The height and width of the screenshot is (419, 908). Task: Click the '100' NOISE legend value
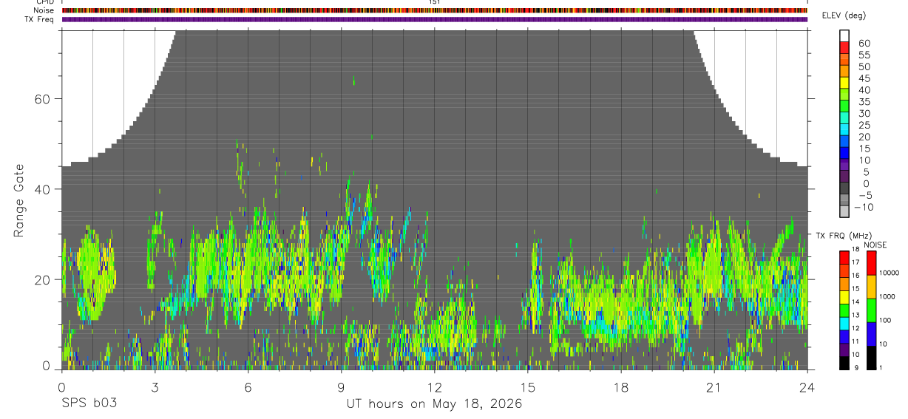point(885,320)
